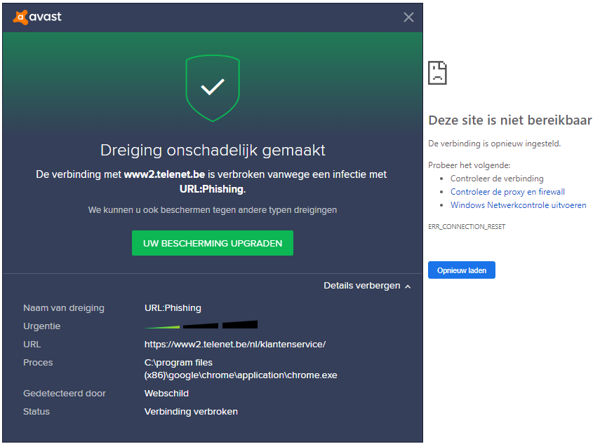Select the threat name URL:Phishing in details
This screenshot has height=444, width=600.
click(173, 307)
